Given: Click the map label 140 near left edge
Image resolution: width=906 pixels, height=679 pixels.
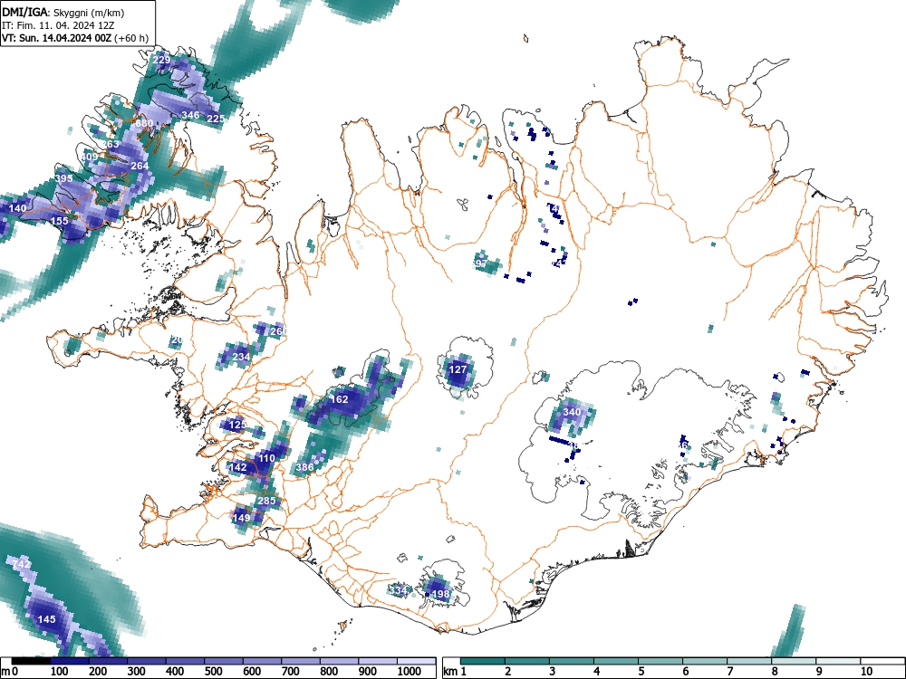Looking at the screenshot, I should click(18, 208).
